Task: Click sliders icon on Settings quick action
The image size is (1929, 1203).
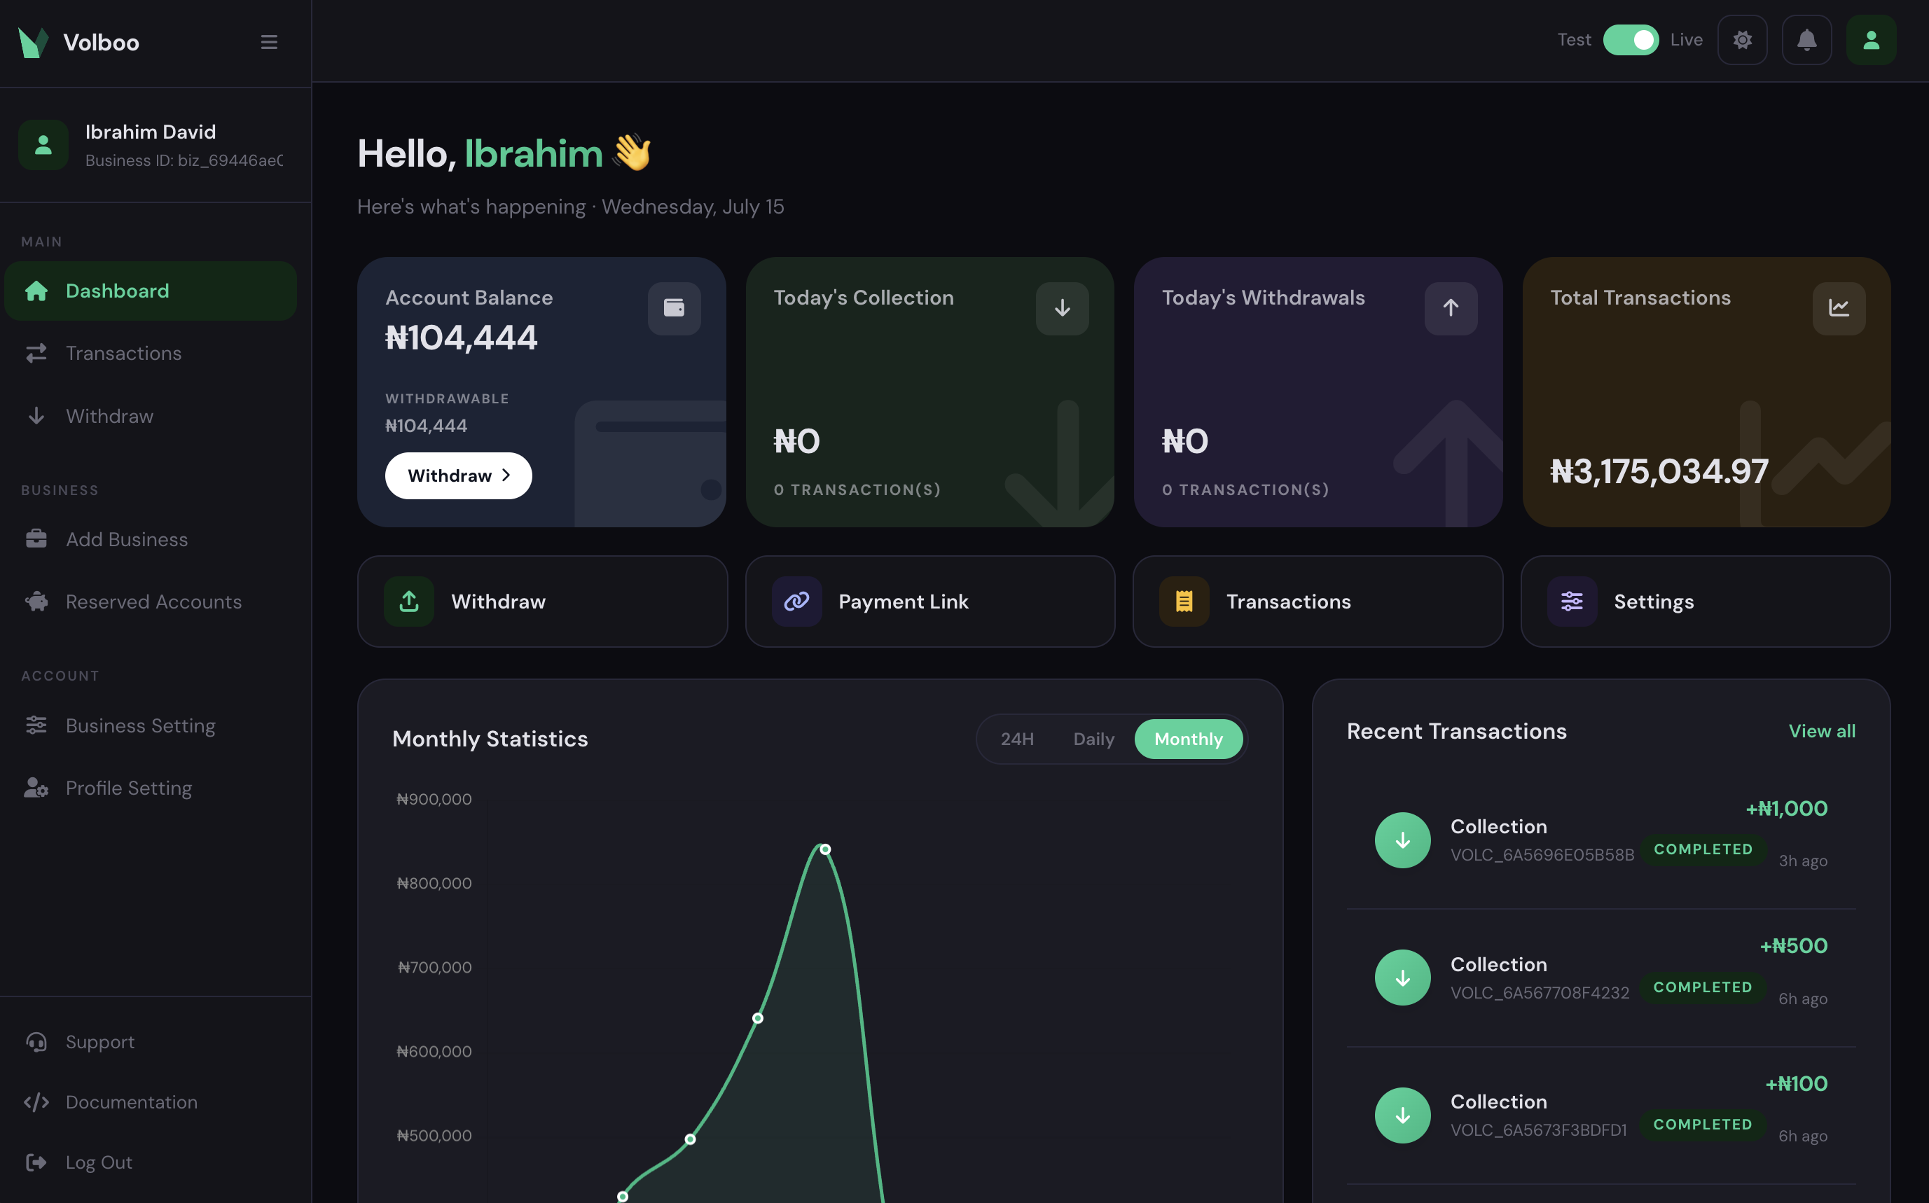Action: 1572,601
